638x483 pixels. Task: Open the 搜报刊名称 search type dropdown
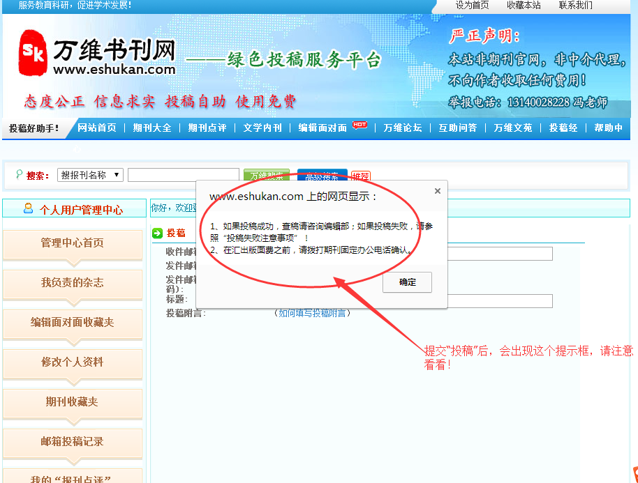click(90, 175)
